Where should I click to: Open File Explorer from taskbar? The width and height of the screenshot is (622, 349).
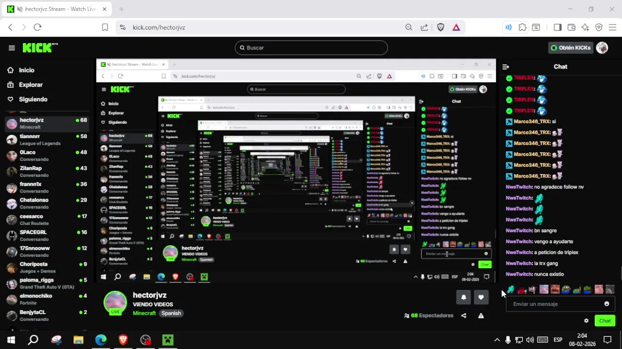click(x=78, y=340)
